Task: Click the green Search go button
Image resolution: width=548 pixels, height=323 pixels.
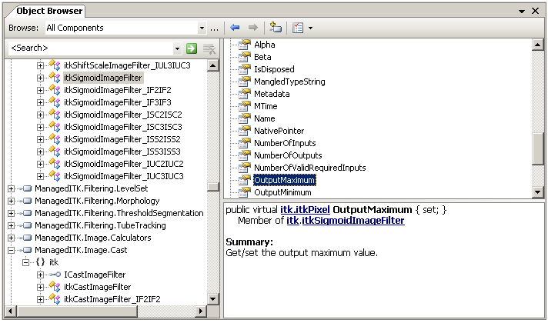Action: 192,48
